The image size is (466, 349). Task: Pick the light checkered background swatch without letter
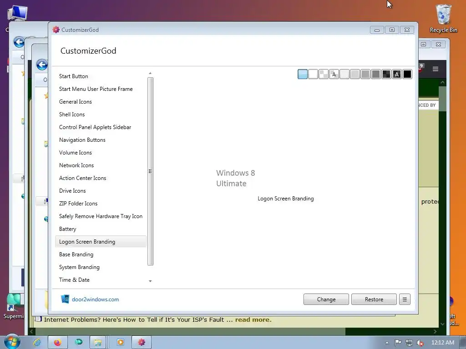(324, 74)
